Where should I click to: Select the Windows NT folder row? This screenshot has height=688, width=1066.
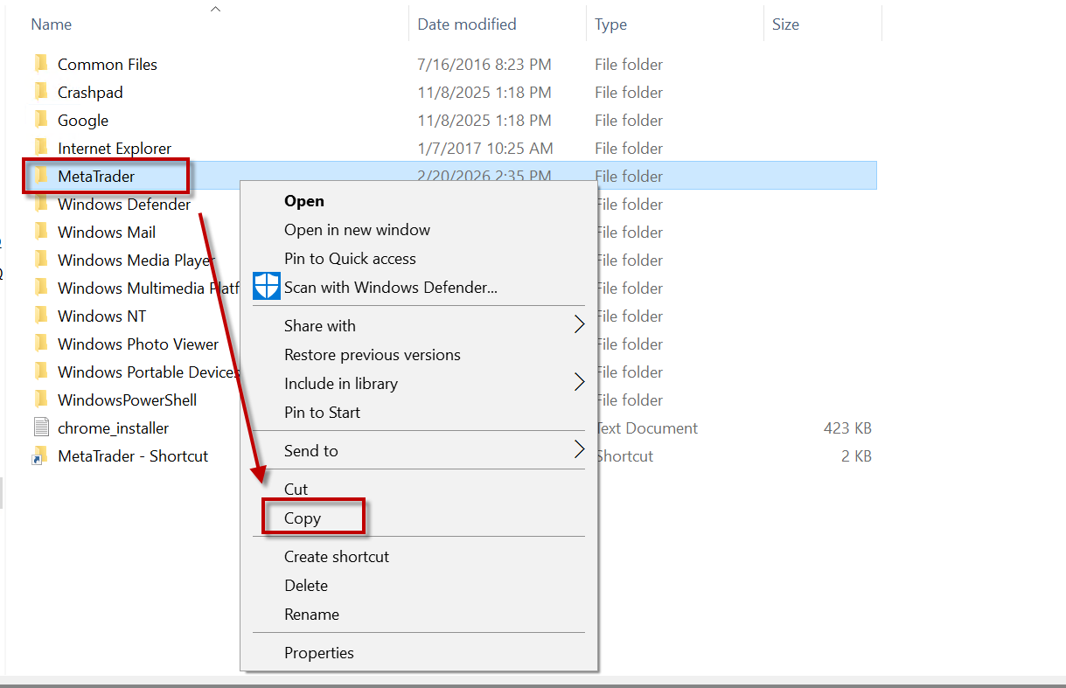point(102,316)
